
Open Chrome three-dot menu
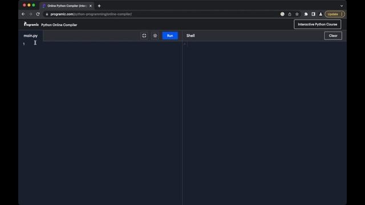click(x=342, y=14)
